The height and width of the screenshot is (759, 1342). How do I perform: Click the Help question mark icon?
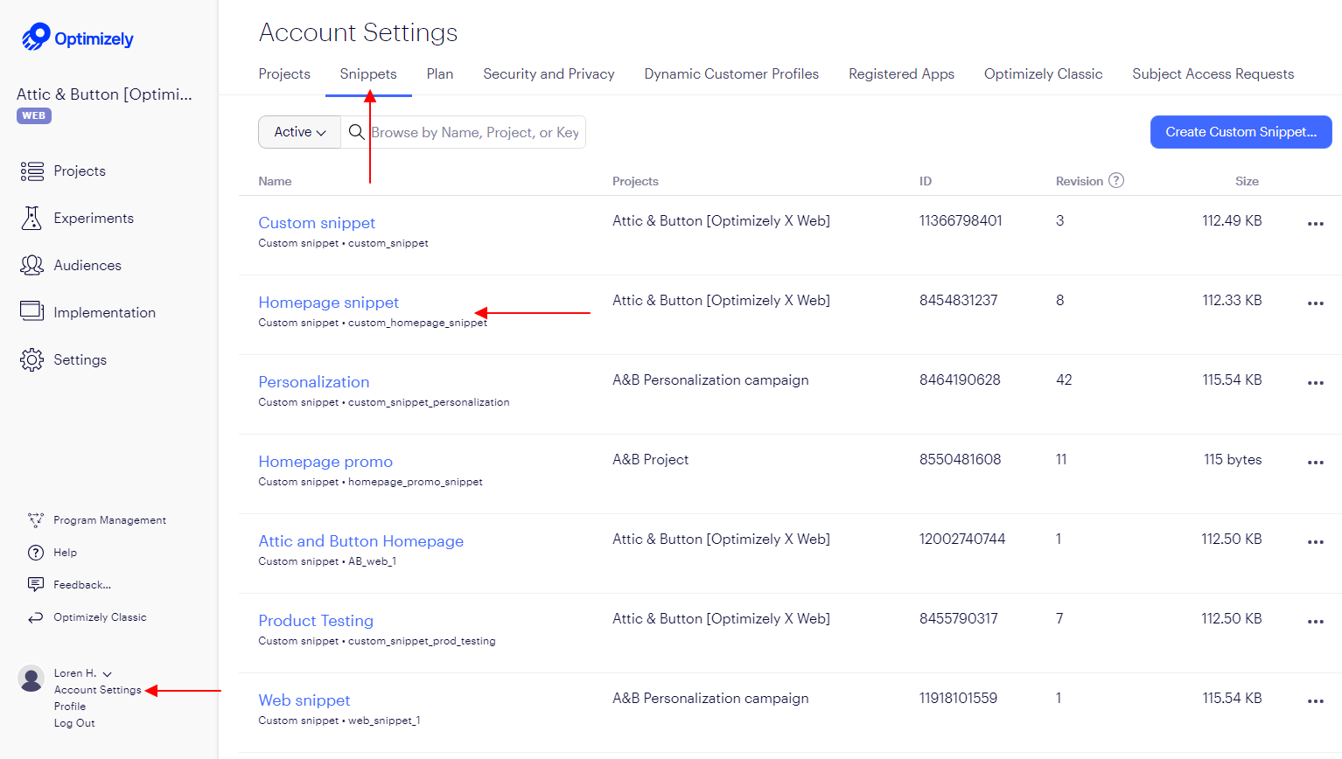[36, 553]
